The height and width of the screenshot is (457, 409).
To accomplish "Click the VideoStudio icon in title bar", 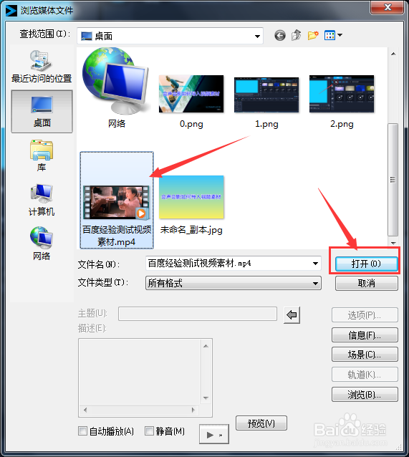I will tap(11, 11).
